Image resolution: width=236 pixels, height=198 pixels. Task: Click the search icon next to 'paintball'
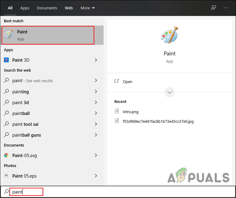click(6, 113)
